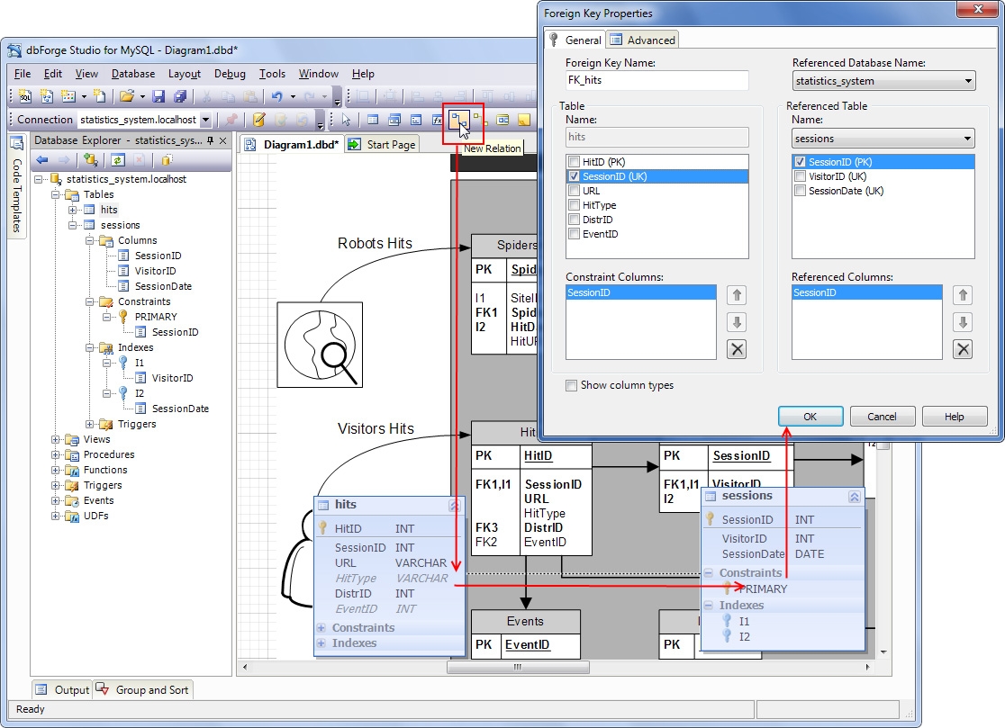The height and width of the screenshot is (728, 1005).
Task: Switch to the Advanced tab
Action: 643,40
